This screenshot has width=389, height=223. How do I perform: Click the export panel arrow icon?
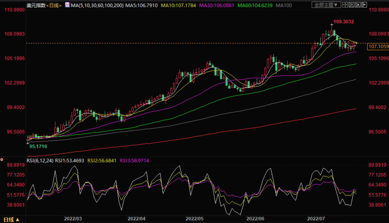(x=364, y=5)
